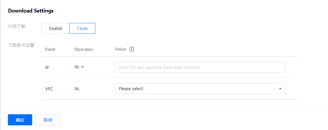
Task: Click the 外网下载 label
Action: 17,26
